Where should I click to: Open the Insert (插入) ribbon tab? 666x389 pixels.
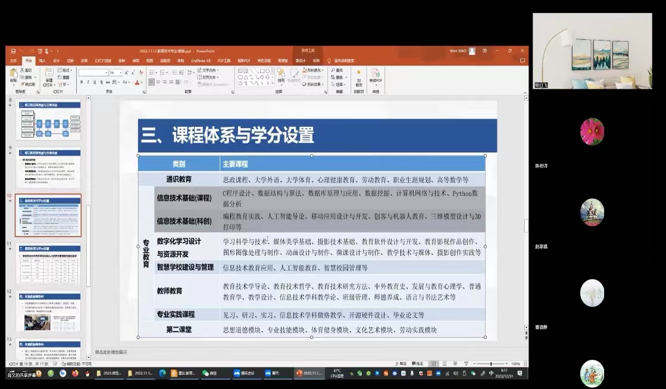point(42,60)
